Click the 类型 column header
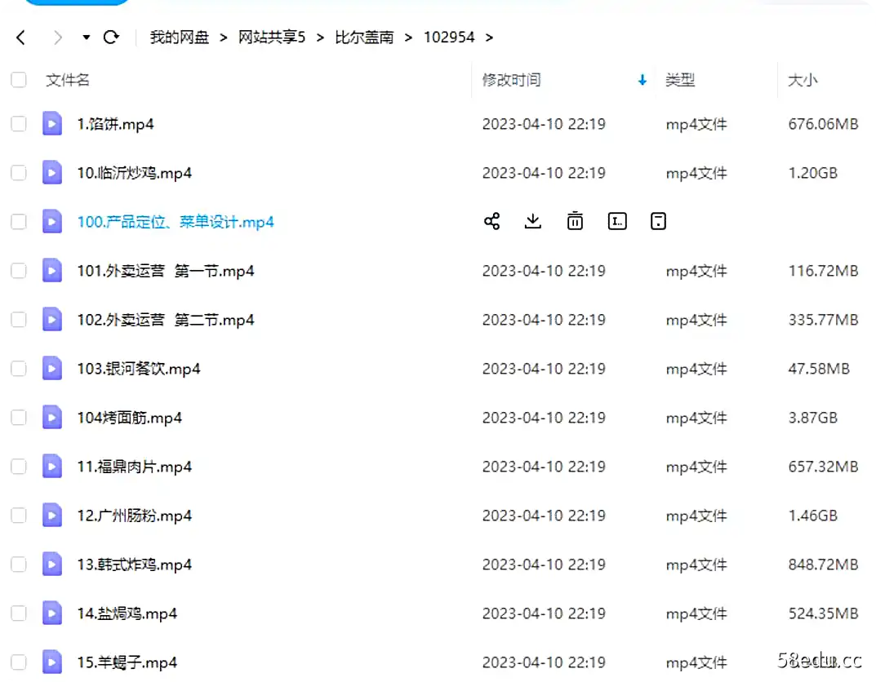Viewport: 876px width, 682px height. pos(680,79)
